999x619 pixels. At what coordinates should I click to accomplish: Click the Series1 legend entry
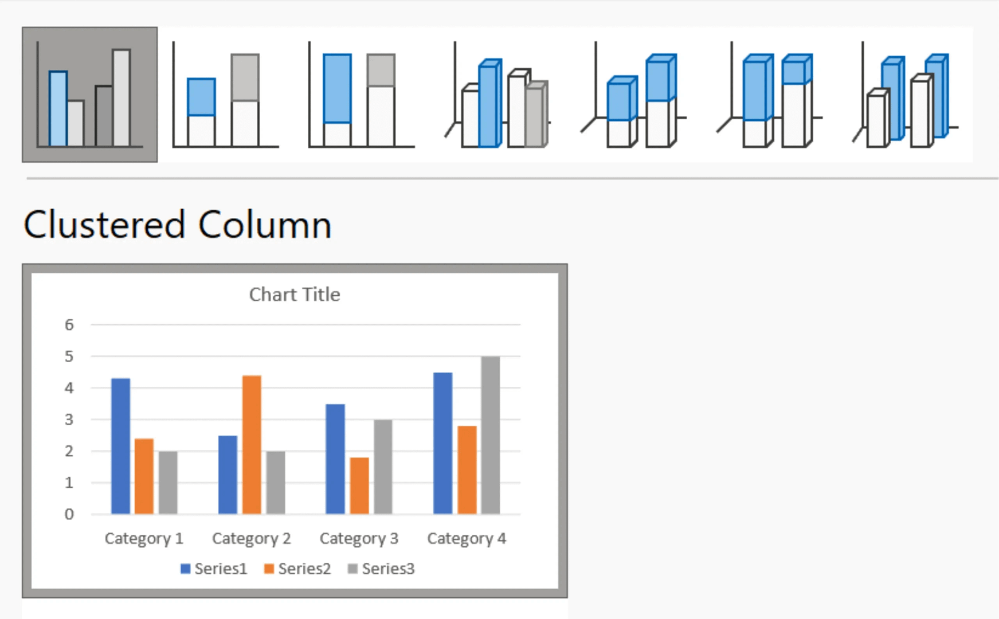[x=221, y=569]
